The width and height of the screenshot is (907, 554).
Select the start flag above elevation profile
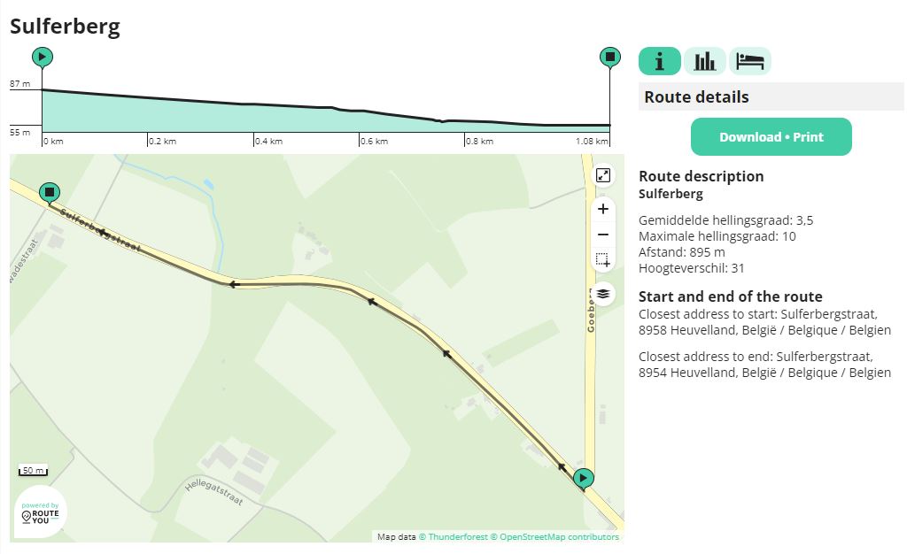(42, 58)
